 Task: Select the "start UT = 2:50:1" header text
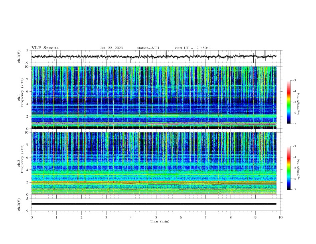pos(193,48)
